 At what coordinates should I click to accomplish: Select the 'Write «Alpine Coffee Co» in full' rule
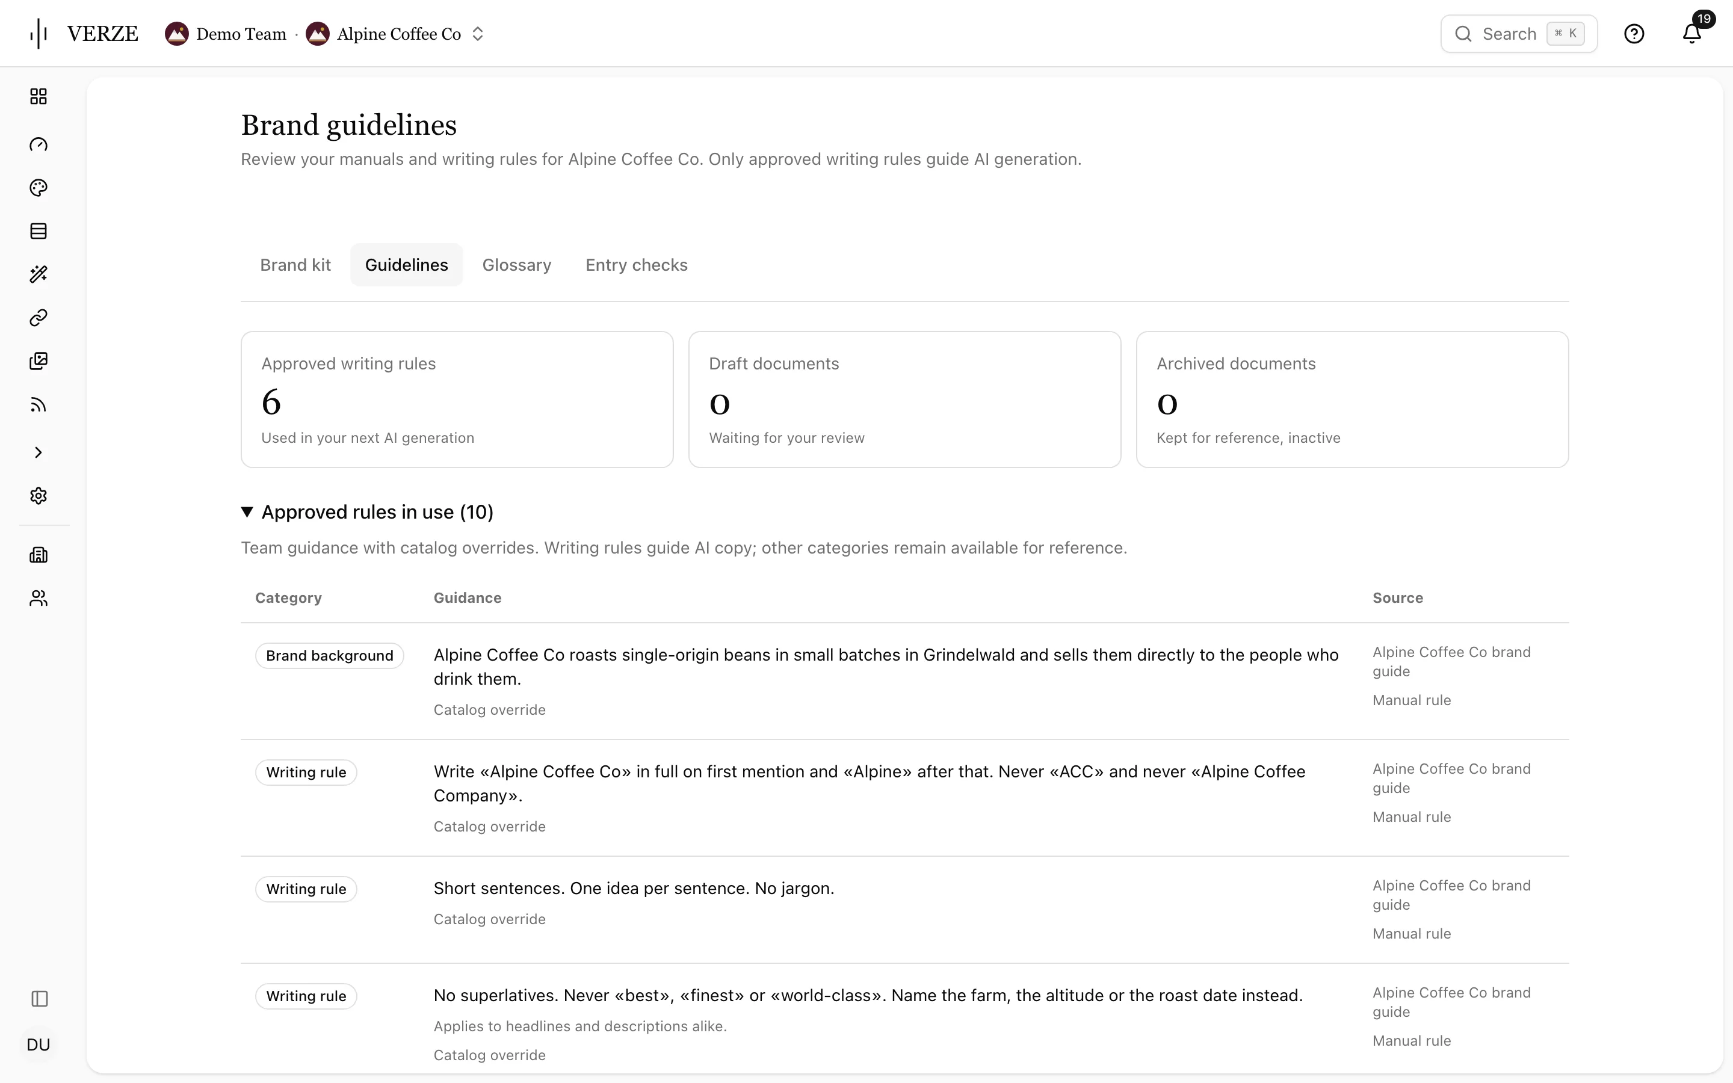pos(870,783)
